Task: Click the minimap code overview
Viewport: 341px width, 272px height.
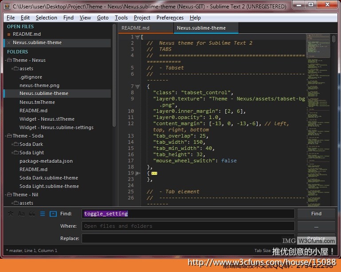Action: pyautogui.click(x=318, y=119)
